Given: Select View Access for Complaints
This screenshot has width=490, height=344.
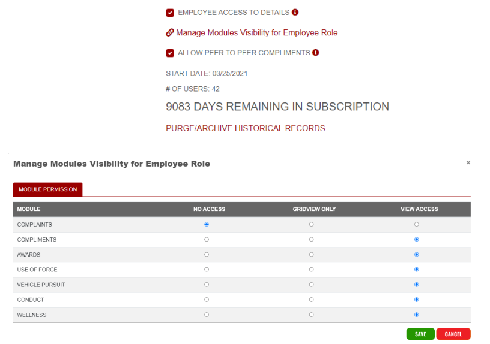Looking at the screenshot, I should pos(417,224).
